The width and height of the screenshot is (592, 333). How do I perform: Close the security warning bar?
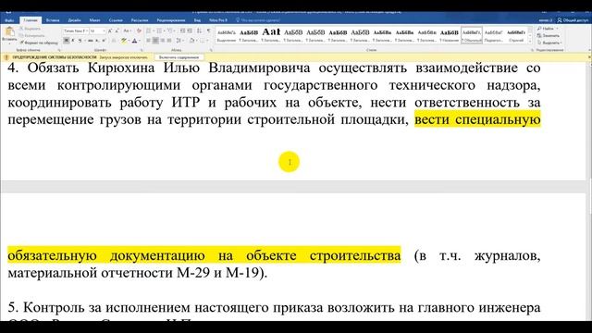589,57
